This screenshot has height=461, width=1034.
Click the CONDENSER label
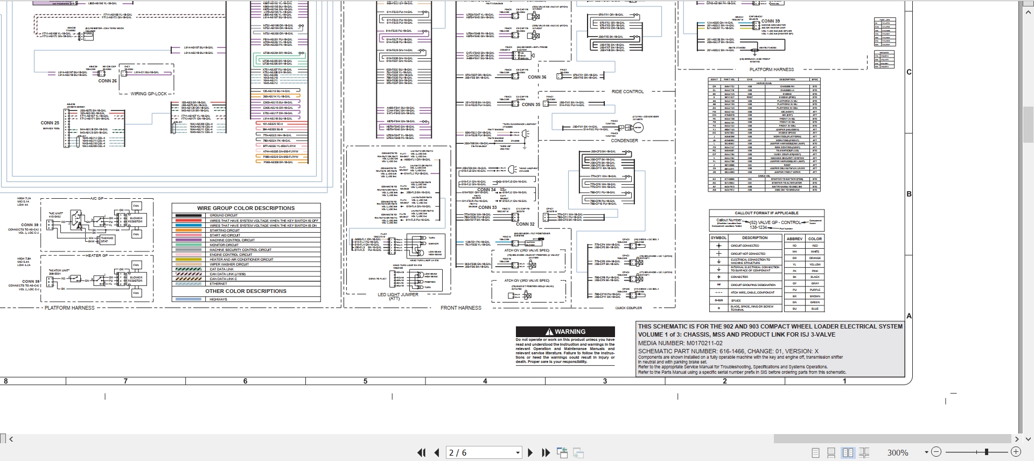624,141
